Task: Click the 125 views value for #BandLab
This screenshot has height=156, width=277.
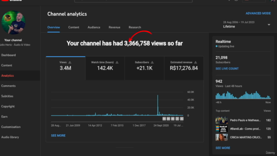Action: pyautogui.click(x=268, y=129)
